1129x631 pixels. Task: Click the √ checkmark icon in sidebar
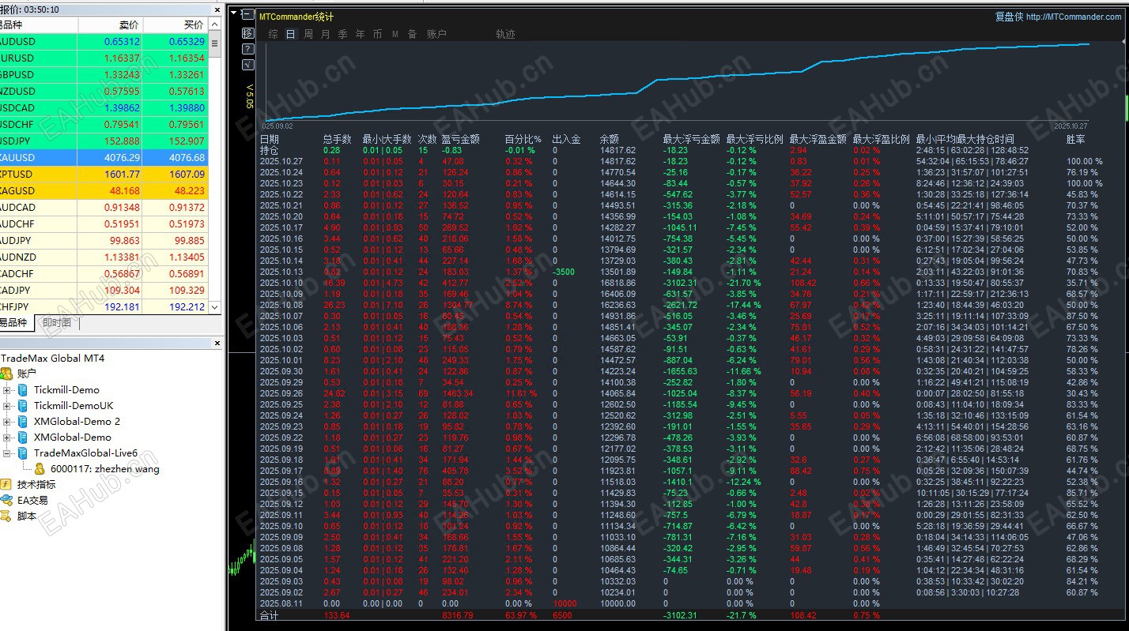[x=248, y=65]
